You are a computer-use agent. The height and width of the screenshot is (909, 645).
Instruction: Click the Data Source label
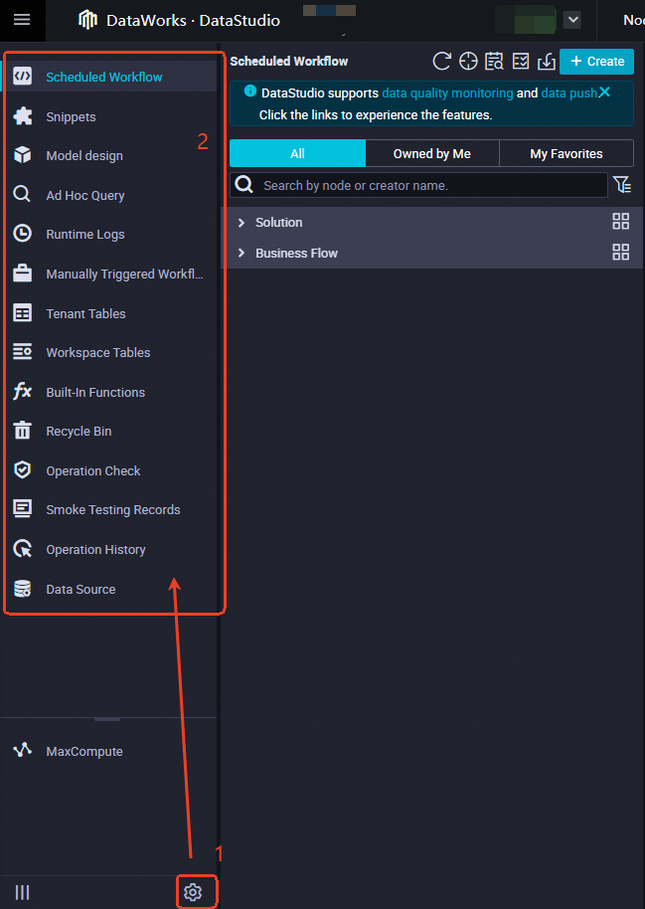coord(81,589)
